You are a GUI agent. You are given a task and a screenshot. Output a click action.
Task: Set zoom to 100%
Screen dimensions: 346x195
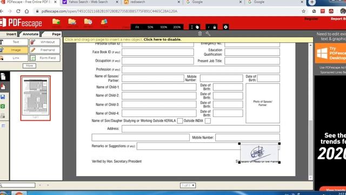coord(163,27)
